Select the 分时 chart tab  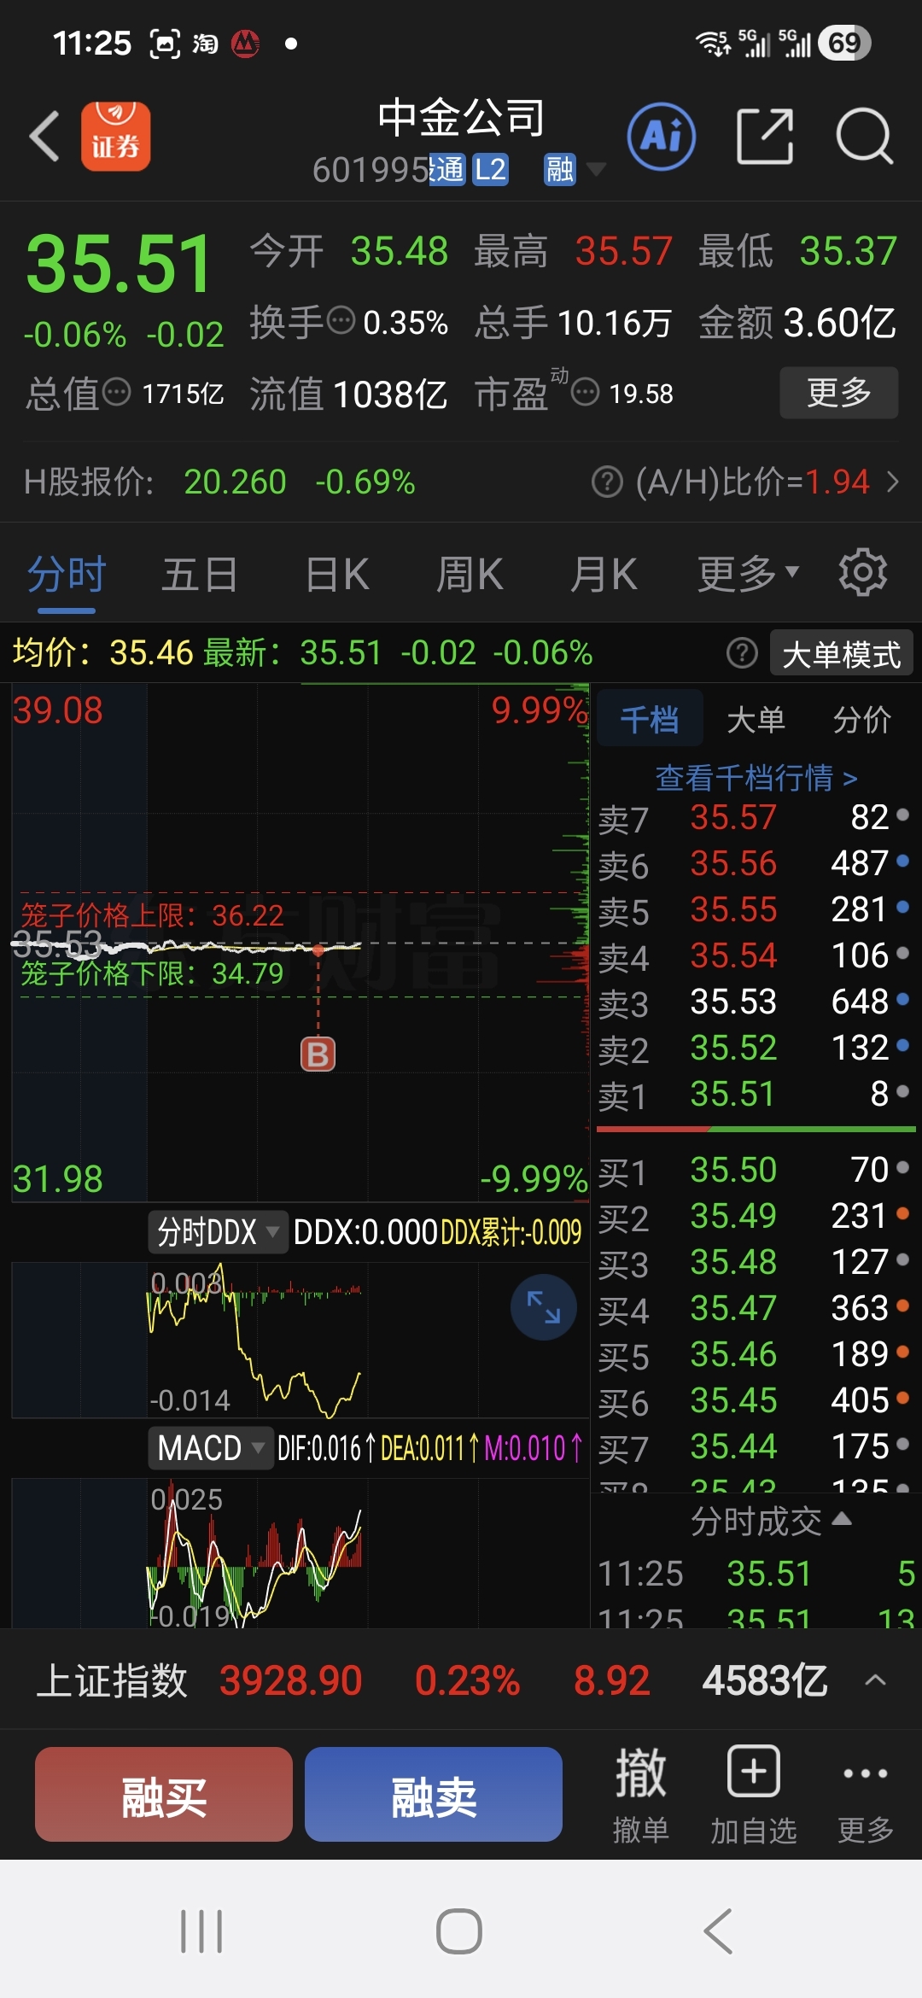67,574
